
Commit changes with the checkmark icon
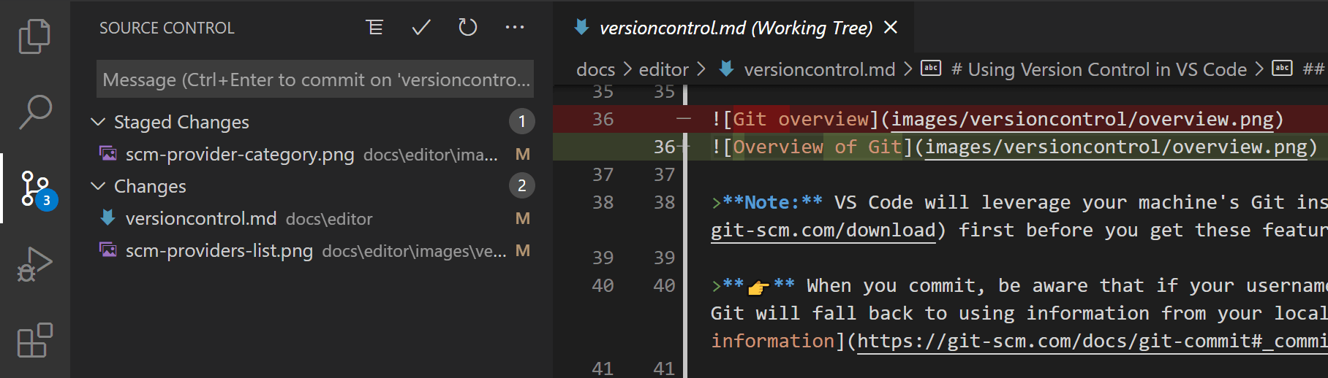pos(421,28)
